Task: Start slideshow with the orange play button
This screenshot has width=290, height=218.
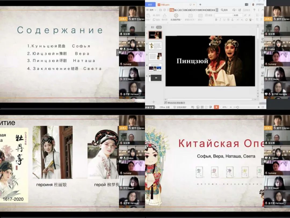Action: click(x=216, y=107)
